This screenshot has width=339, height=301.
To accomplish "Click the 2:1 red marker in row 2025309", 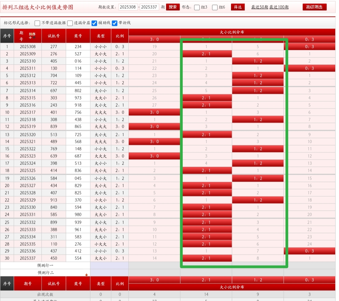I will (x=206, y=54).
